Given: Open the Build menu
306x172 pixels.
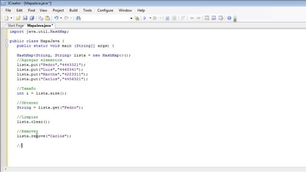Looking at the screenshot, I should pos(73,11).
